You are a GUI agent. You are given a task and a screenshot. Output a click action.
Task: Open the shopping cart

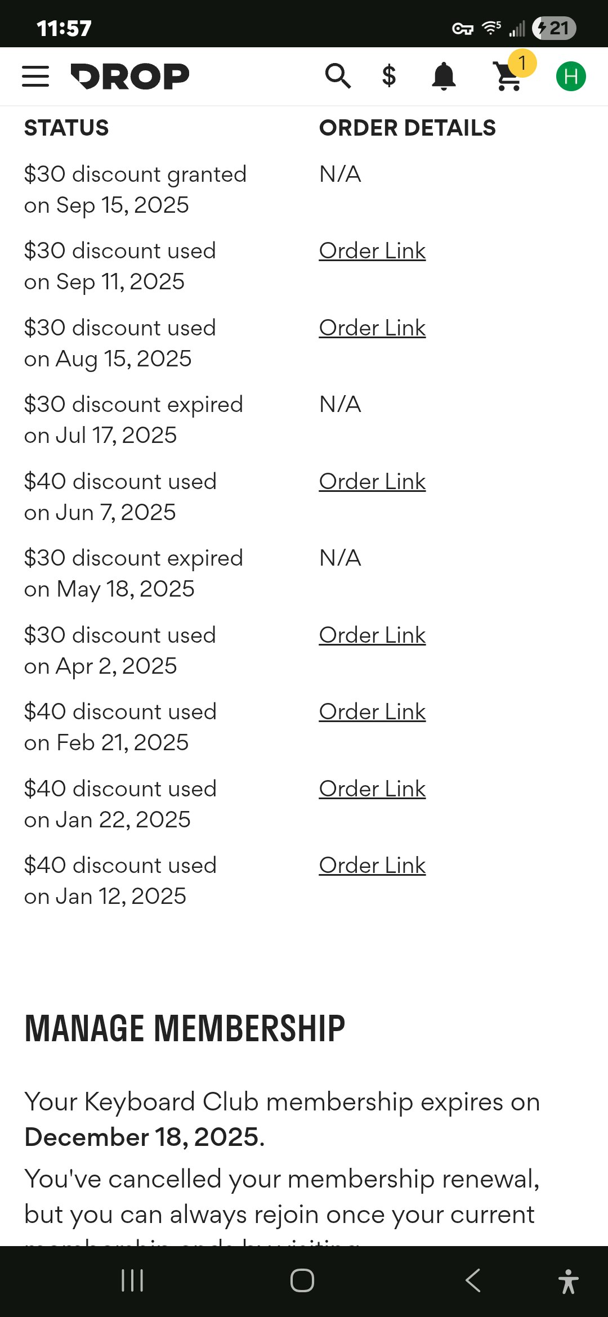click(507, 78)
